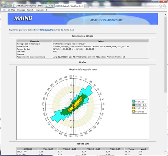Click the orange V2 (0.3 - 2.3) legend swatch
The width and height of the screenshot is (168, 156).
click(133, 108)
